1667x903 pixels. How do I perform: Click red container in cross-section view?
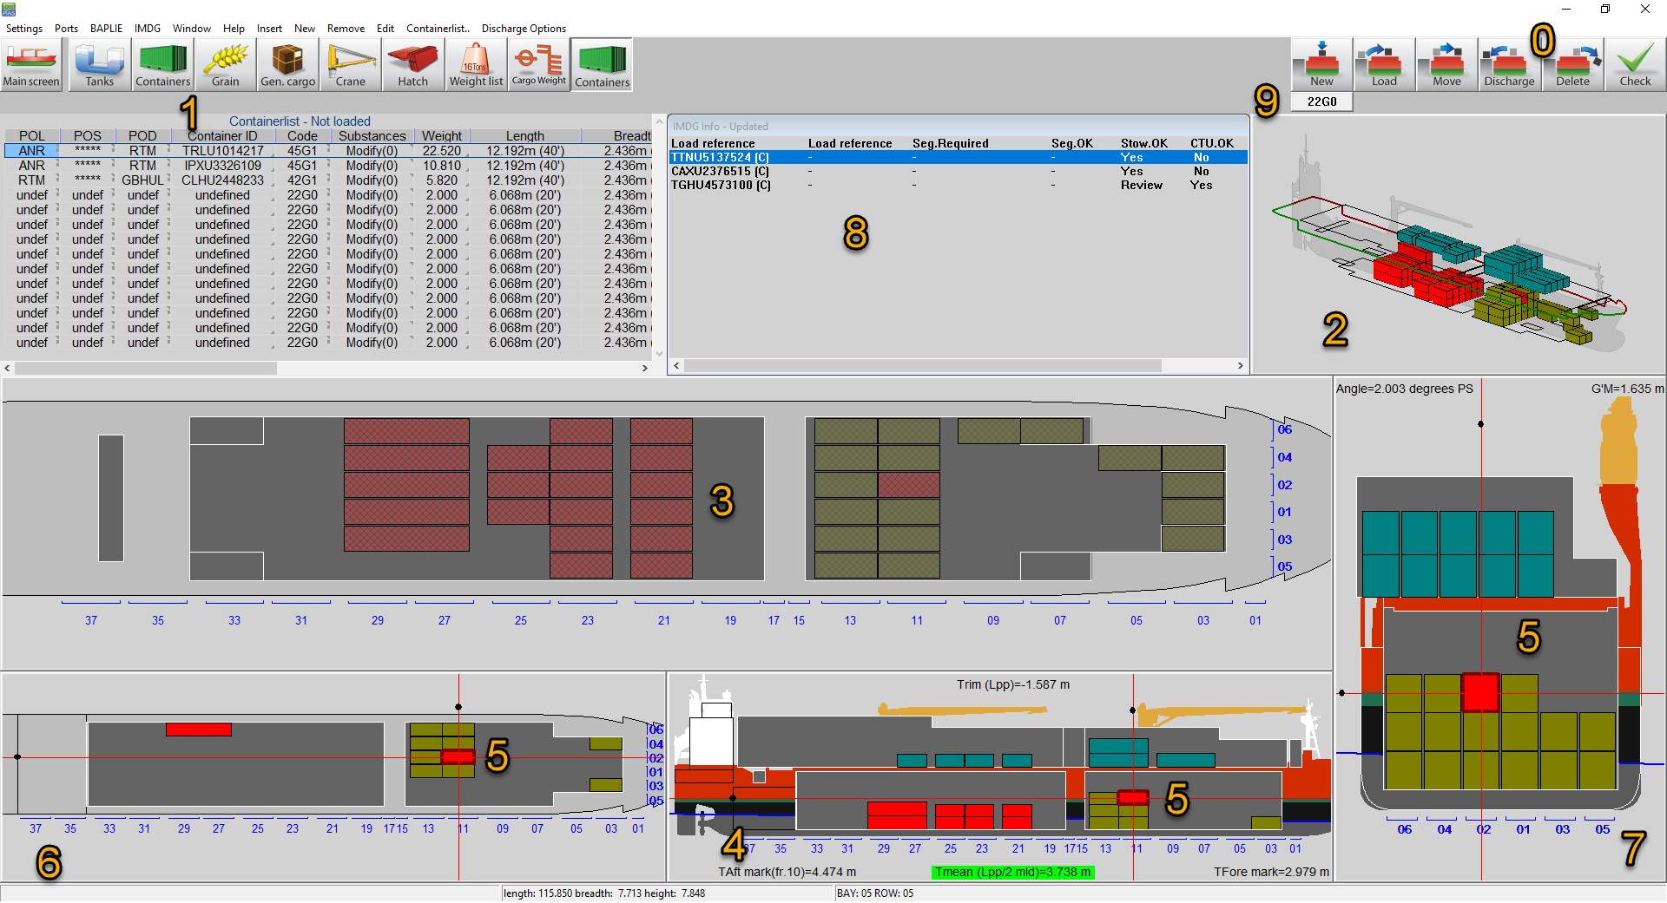[1480, 692]
